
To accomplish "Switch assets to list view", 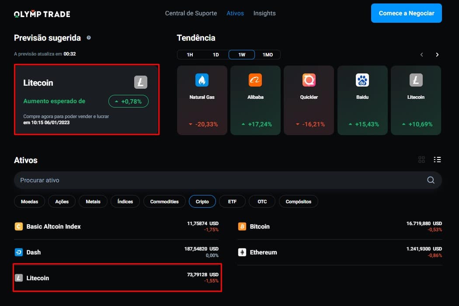I will point(437,160).
